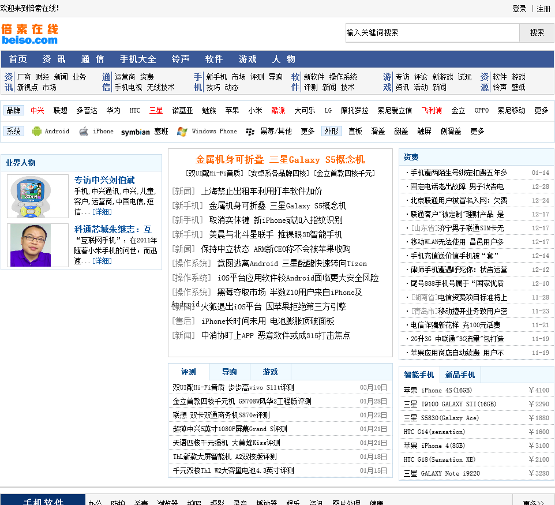Open the cartoon phone thumbnail for 专访中兴刘伯诚
This screenshot has width=555, height=505.
pyautogui.click(x=30, y=196)
